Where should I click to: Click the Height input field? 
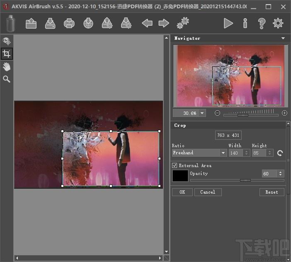tap(259, 153)
